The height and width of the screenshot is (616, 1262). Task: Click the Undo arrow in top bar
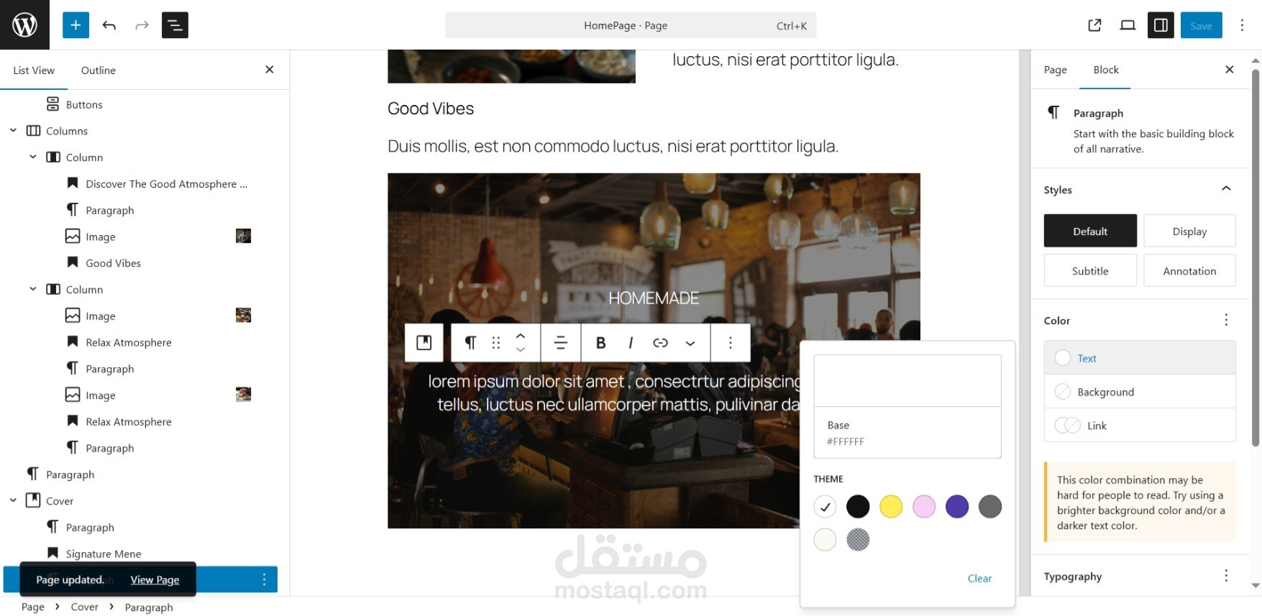coord(109,25)
